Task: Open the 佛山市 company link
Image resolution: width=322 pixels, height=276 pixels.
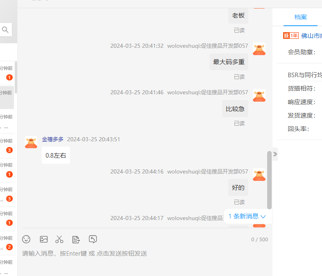Action: [x=311, y=36]
